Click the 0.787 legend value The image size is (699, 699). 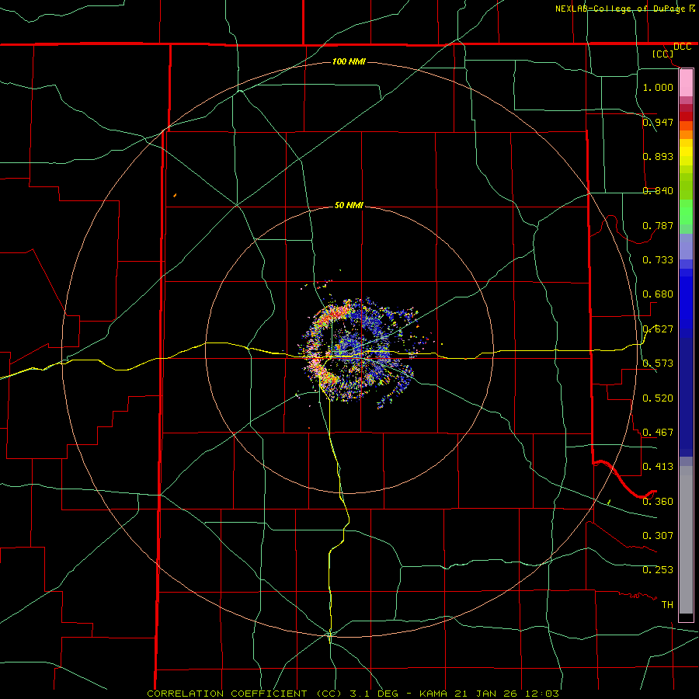(x=658, y=225)
